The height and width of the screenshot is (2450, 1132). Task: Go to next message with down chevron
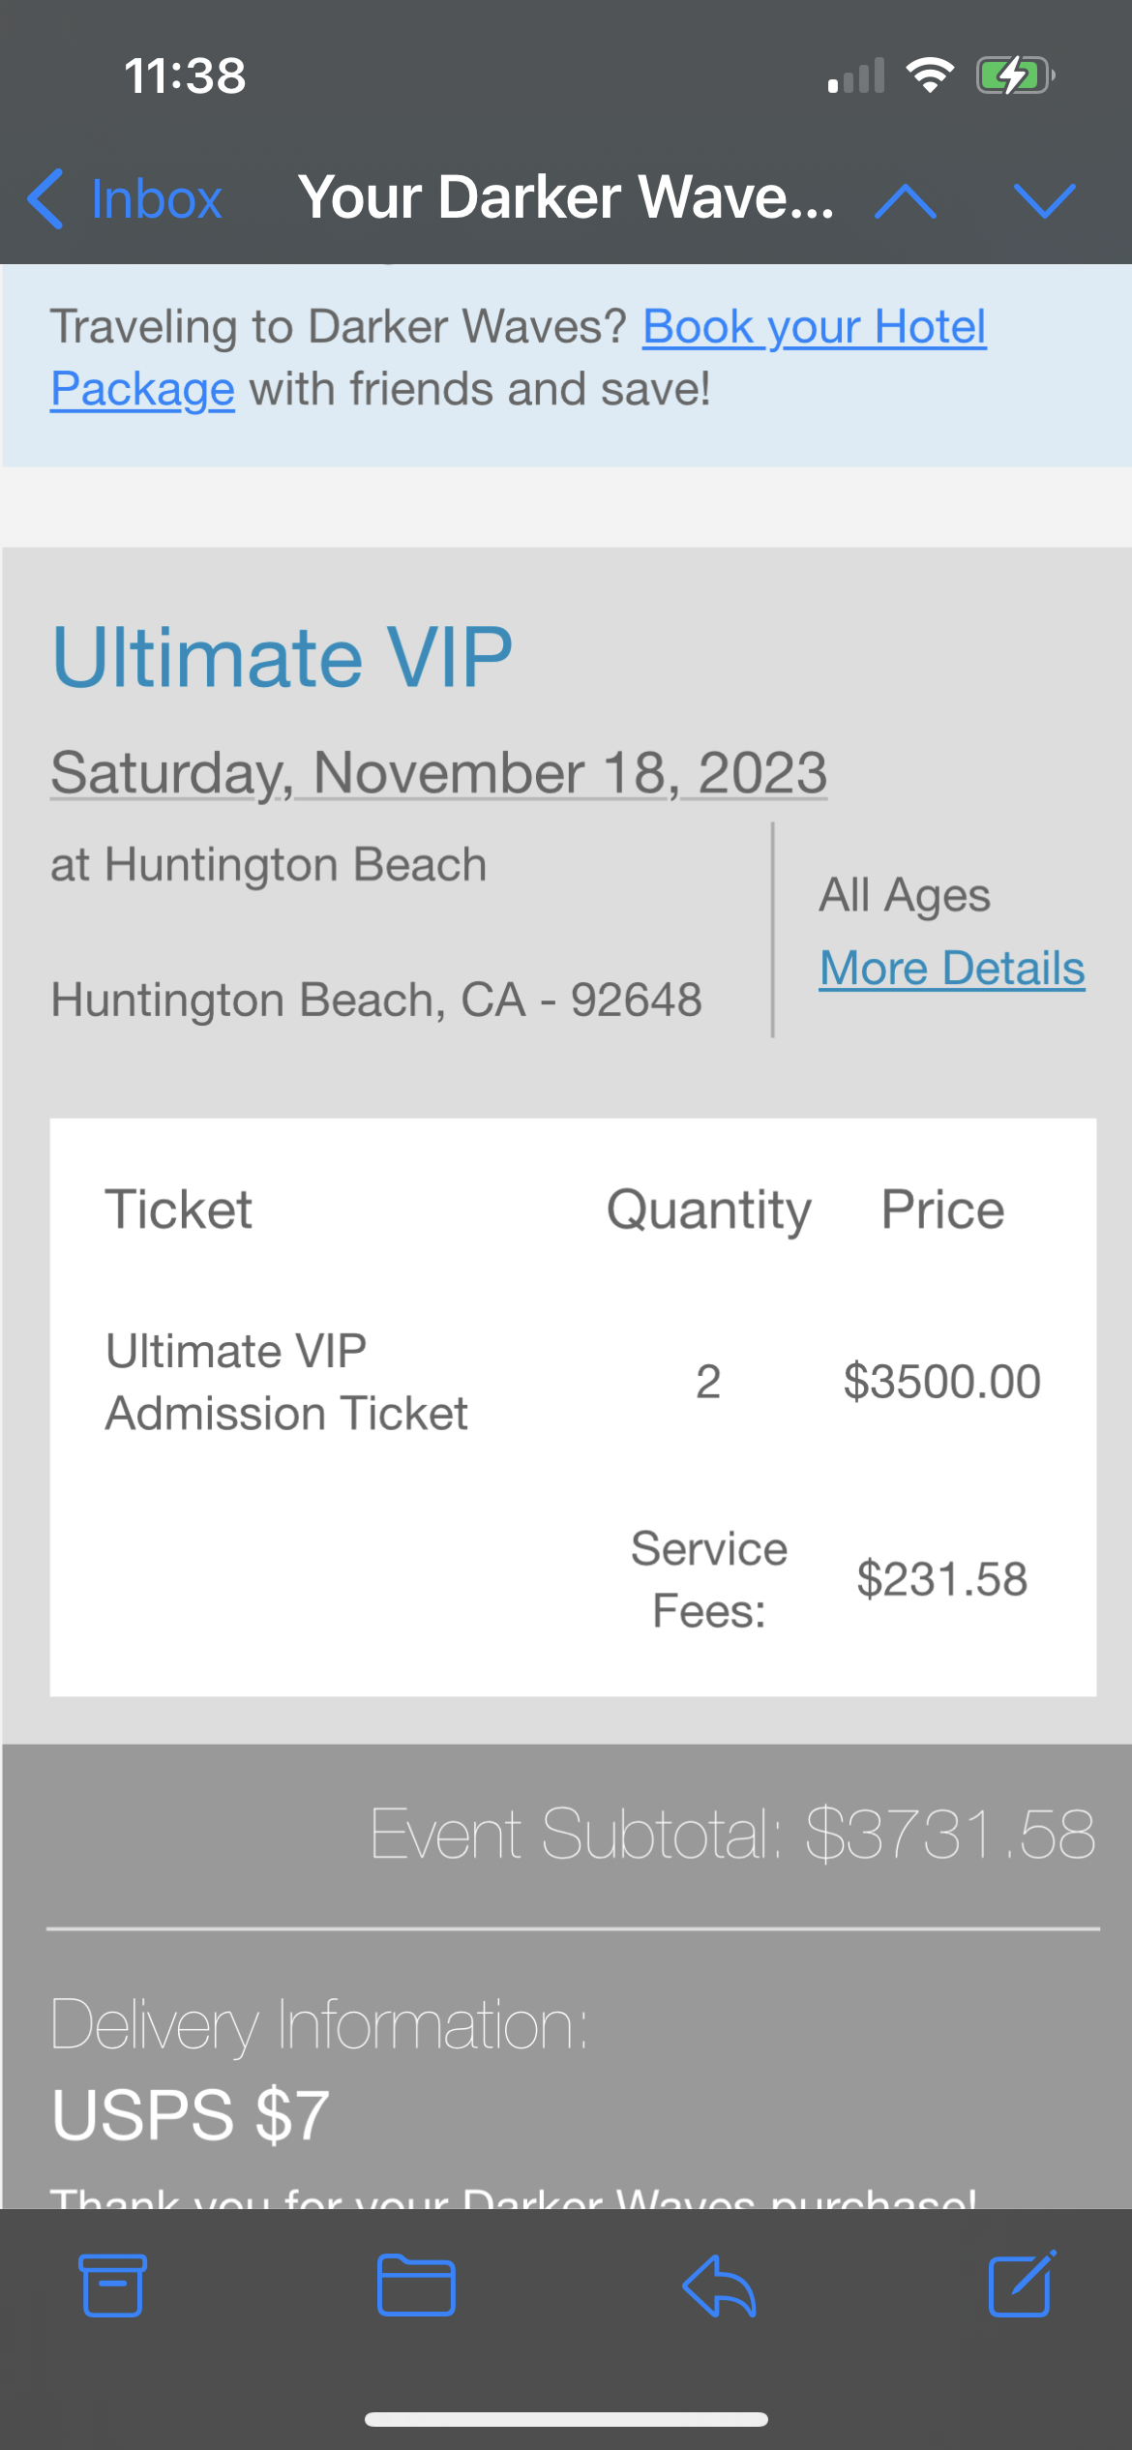[x=1044, y=200]
